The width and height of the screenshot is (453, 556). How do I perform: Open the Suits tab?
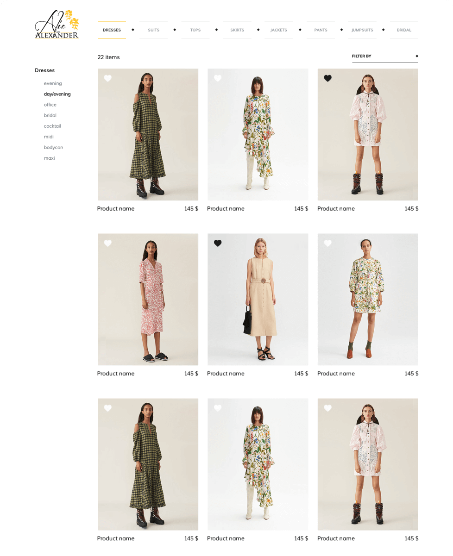click(x=153, y=30)
